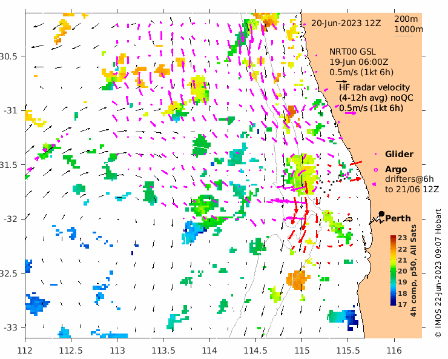Click the 'to 21/06 12Z' text

click(x=412, y=190)
